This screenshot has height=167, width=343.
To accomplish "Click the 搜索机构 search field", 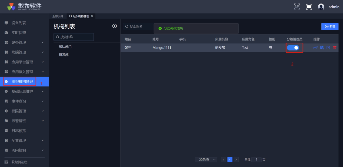I will coord(74,37).
